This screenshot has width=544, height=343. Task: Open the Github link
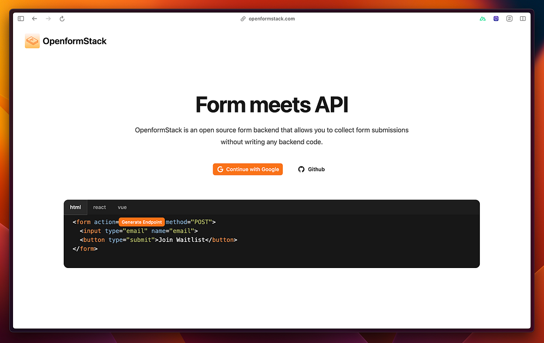(311, 169)
